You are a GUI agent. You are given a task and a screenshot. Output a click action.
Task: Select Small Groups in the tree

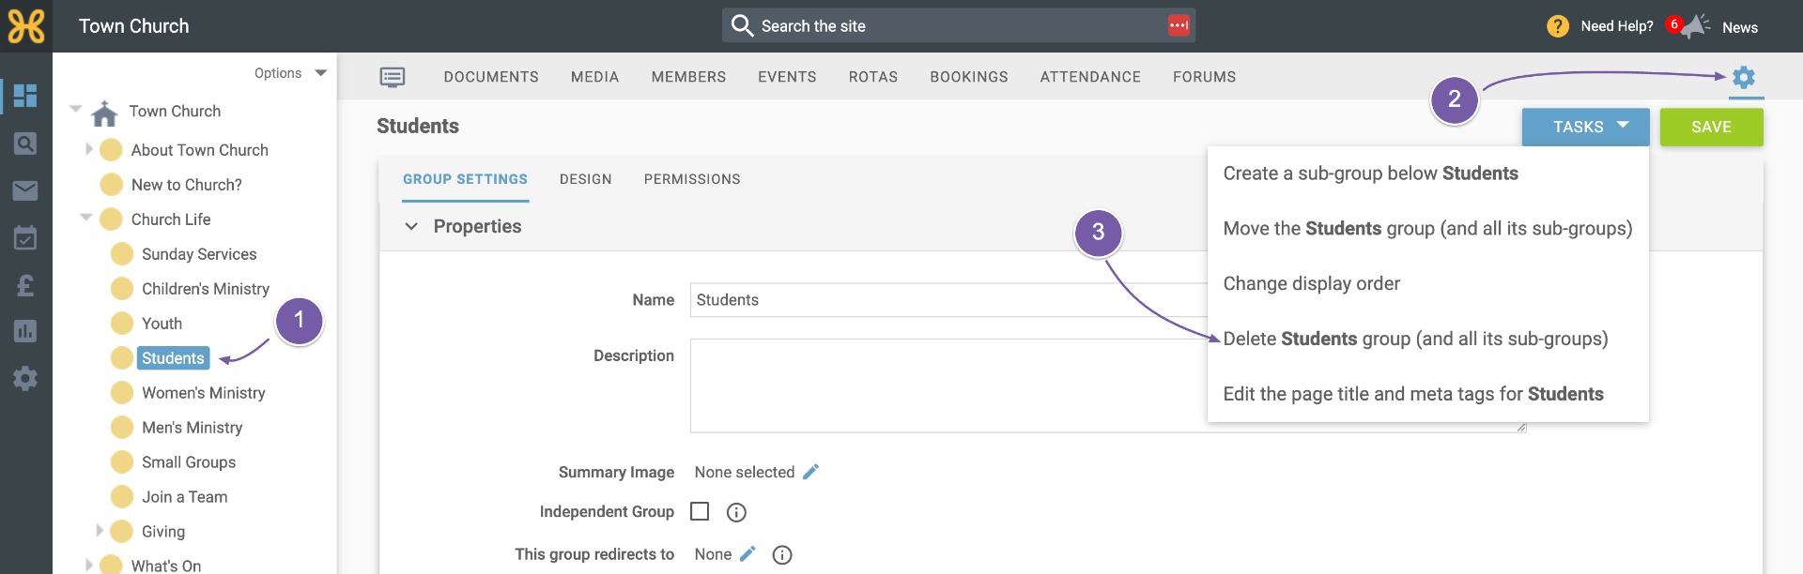(189, 462)
